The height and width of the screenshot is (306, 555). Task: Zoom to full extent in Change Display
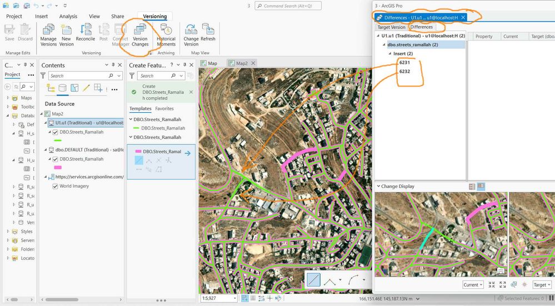[x=503, y=284]
